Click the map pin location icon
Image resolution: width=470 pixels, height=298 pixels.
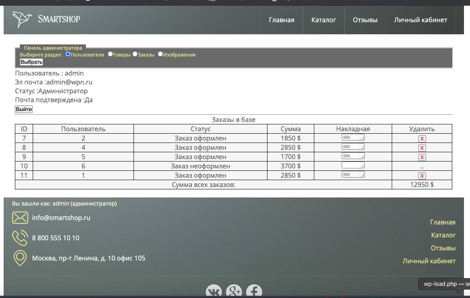(x=20, y=258)
